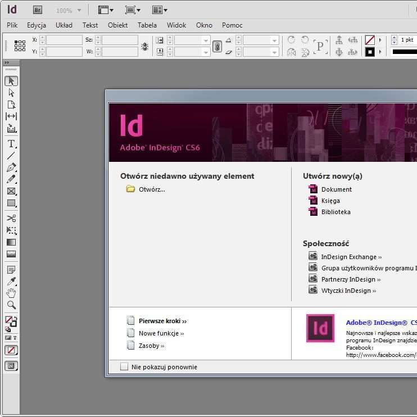The height and width of the screenshot is (417, 417).
Task: Open the Edycja menu
Action: (x=37, y=25)
